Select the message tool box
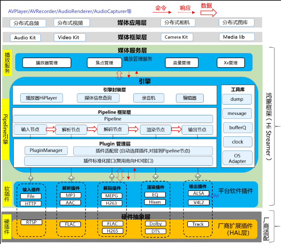 (x=237, y=113)
